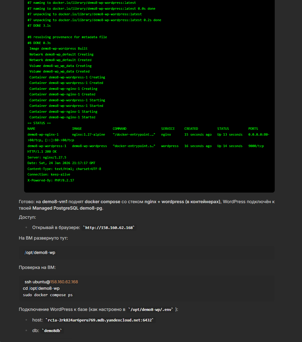Click the '15 seconds ago' created value
302x342 pixels.
(x=198, y=134)
